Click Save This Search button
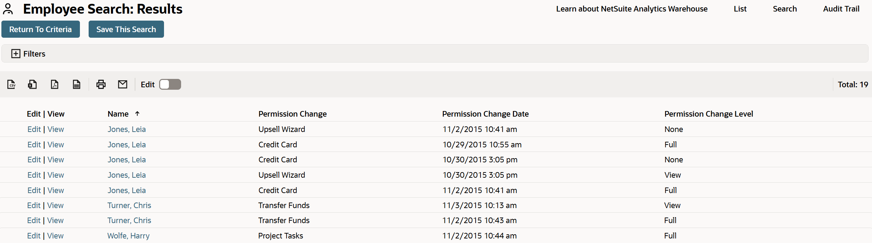Screen dimensions: 872x243 click(126, 29)
